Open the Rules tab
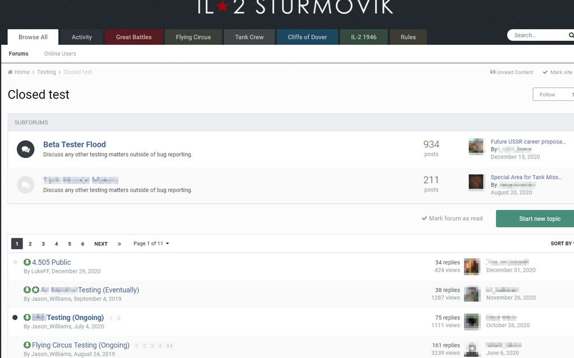Screen dimensions: 574x358 pyautogui.click(x=408, y=37)
